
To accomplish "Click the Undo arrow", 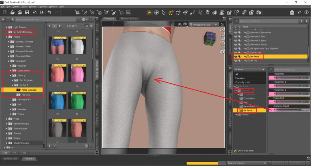I will [x=49, y=12].
